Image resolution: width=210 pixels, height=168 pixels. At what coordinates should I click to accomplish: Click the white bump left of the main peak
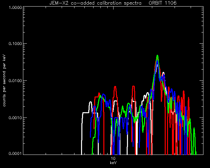click(148, 93)
